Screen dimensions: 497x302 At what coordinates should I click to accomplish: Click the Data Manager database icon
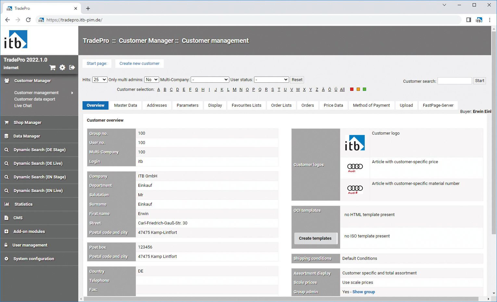tap(6, 136)
